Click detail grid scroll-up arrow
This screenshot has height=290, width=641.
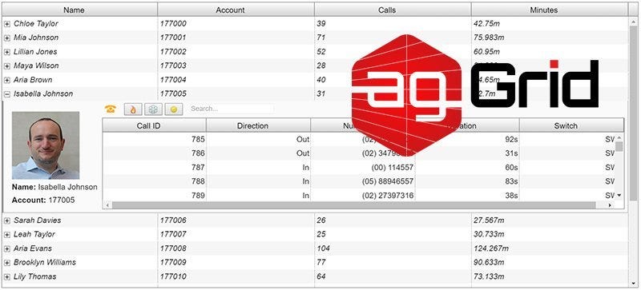pyautogui.click(x=619, y=138)
